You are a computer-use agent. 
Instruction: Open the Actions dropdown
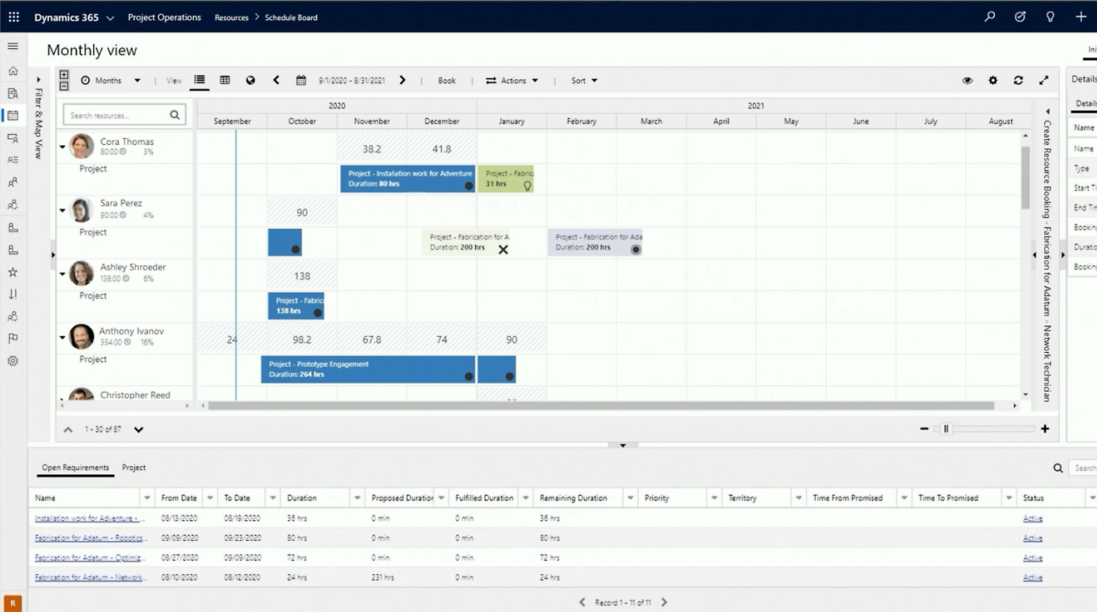(512, 80)
